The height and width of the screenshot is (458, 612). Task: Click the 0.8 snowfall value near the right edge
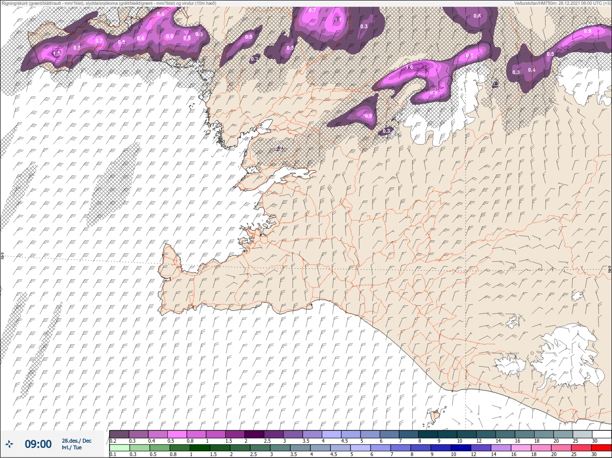point(588,31)
